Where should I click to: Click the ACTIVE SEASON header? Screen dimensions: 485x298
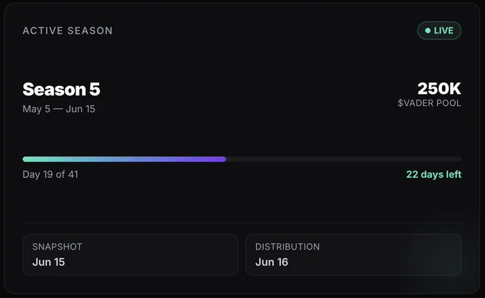click(68, 31)
